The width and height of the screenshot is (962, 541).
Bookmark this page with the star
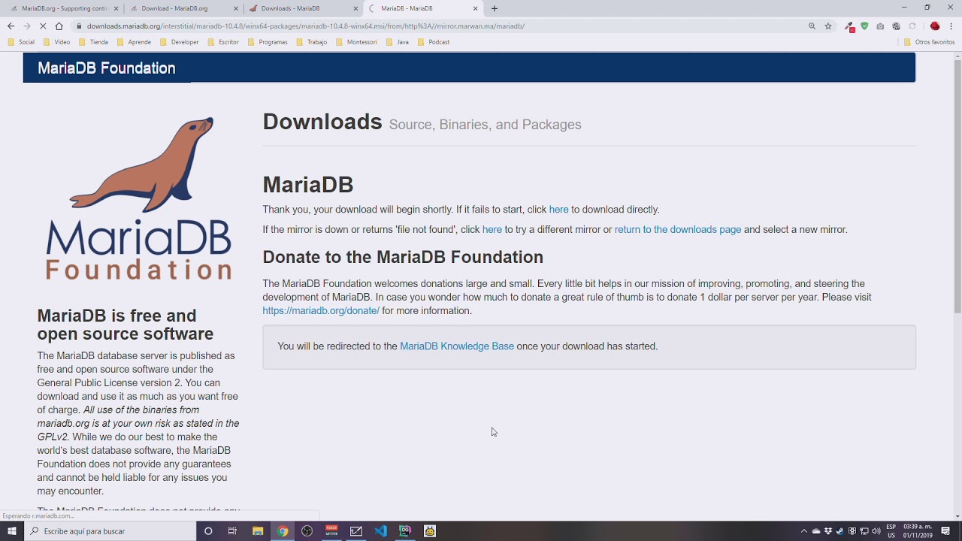coord(828,26)
